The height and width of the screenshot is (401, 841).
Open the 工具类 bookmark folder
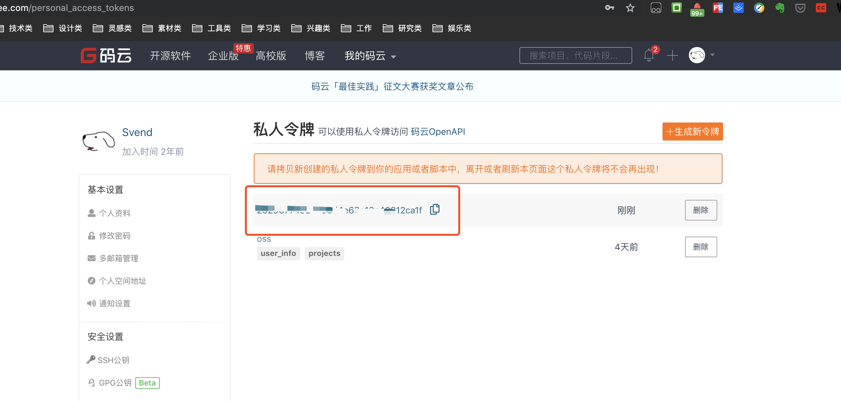pyautogui.click(x=212, y=28)
